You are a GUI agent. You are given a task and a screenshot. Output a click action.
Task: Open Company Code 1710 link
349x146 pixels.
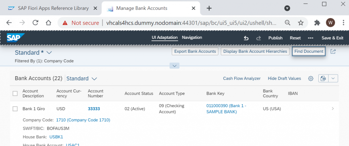pyautogui.click(x=83, y=120)
